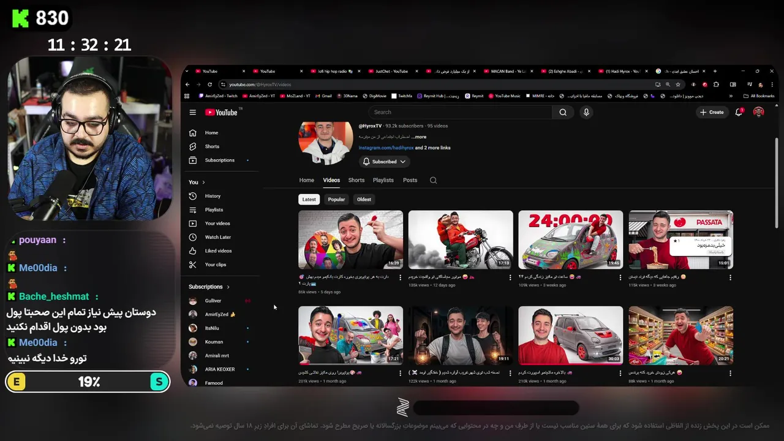Click the Create button

point(712,112)
